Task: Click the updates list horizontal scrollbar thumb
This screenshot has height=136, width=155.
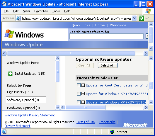Action: pos(86,107)
